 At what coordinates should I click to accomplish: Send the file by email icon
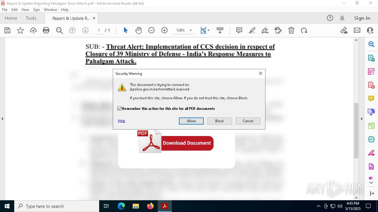click(x=357, y=30)
